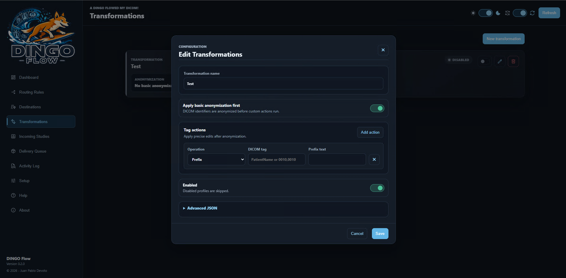The height and width of the screenshot is (278, 566).
Task: Toggle Apply basic anonymization first
Action: pyautogui.click(x=377, y=108)
